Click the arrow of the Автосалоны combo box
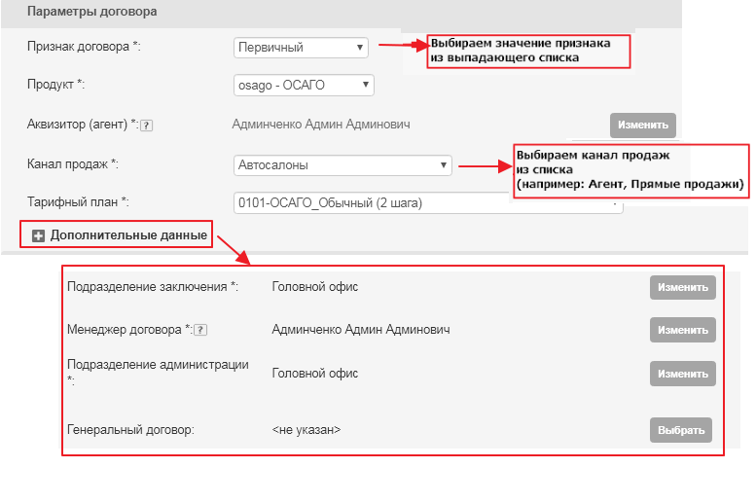 coord(443,165)
